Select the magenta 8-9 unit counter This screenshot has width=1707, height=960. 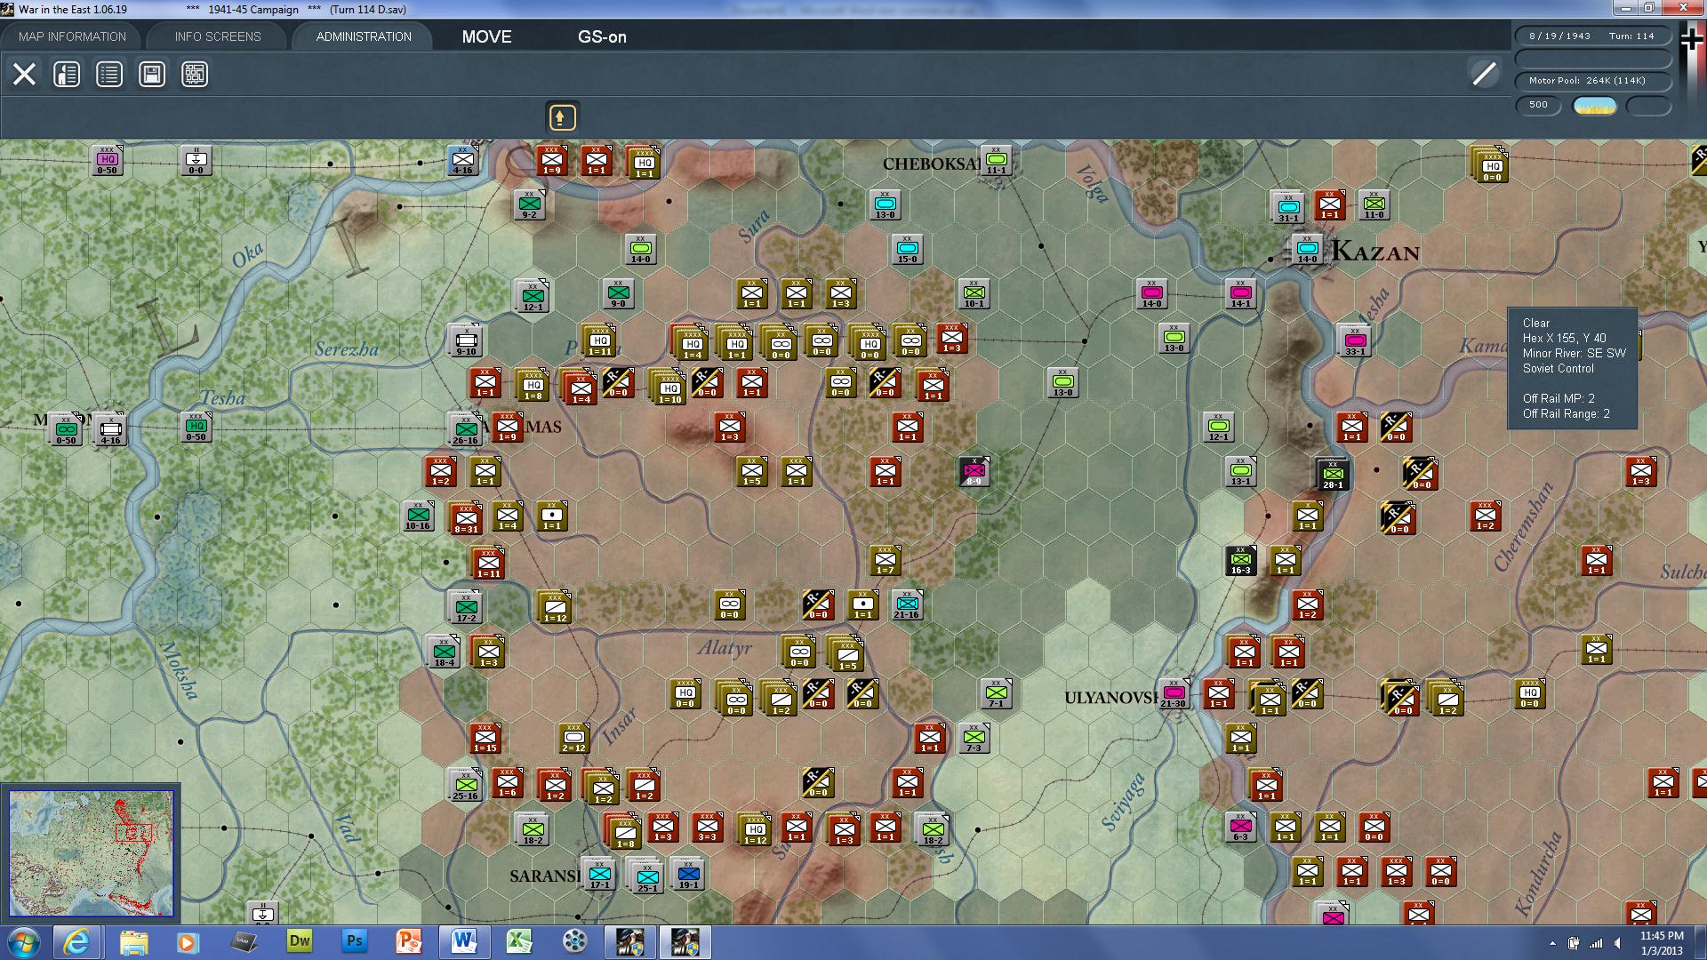(974, 471)
